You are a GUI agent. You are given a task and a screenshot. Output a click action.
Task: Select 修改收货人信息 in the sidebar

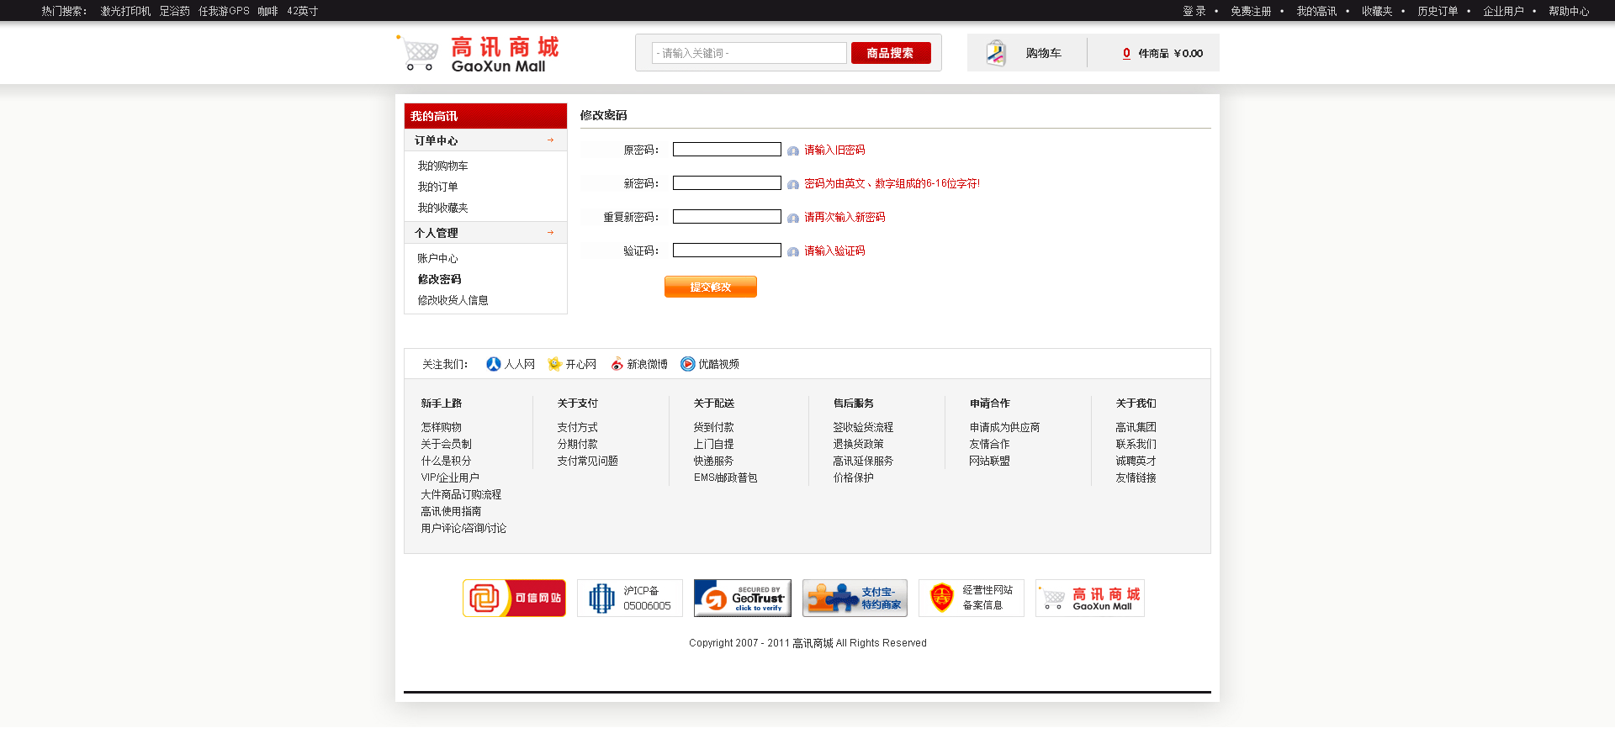(453, 300)
